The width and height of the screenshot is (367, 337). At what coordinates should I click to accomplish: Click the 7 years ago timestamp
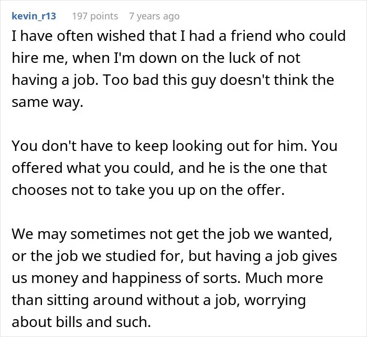tap(154, 16)
